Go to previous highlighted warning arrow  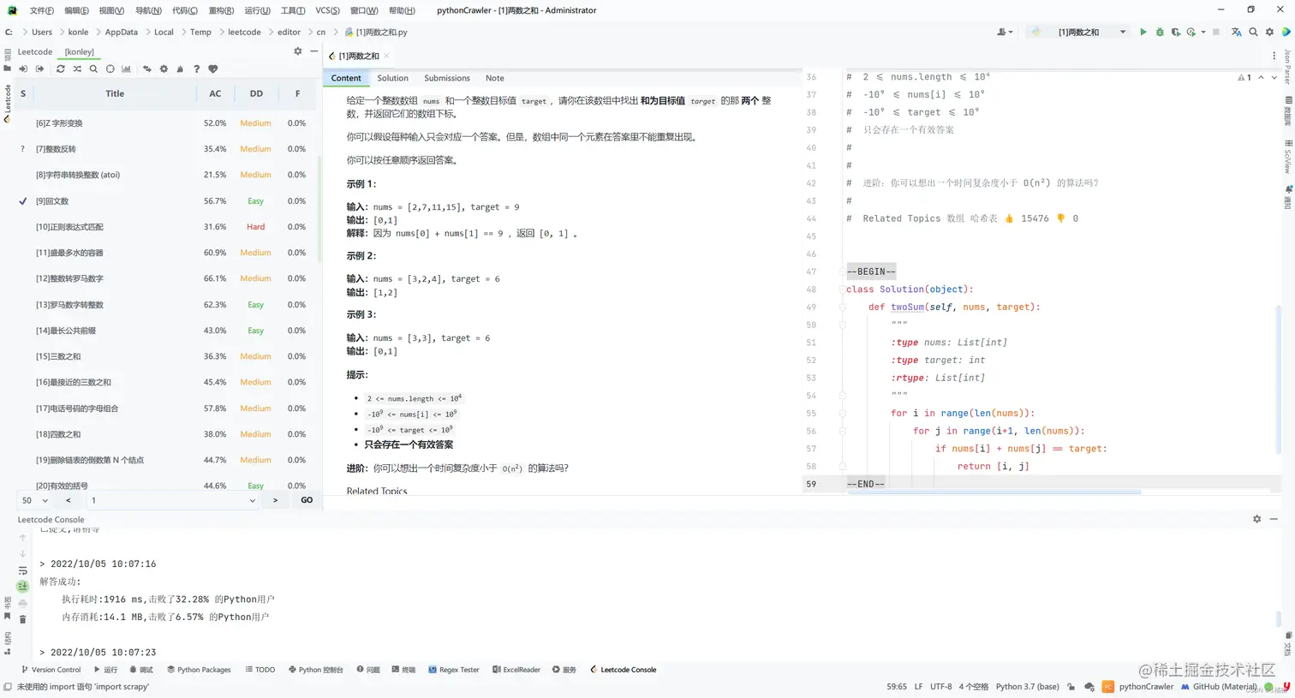pyautogui.click(x=1261, y=77)
